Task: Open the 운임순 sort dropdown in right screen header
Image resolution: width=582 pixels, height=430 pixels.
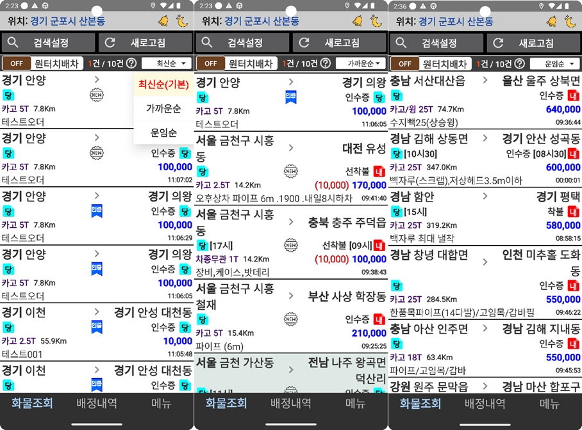Action: 554,63
